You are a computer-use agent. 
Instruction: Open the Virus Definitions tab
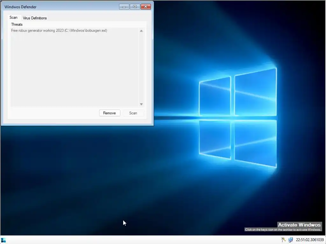coord(35,18)
